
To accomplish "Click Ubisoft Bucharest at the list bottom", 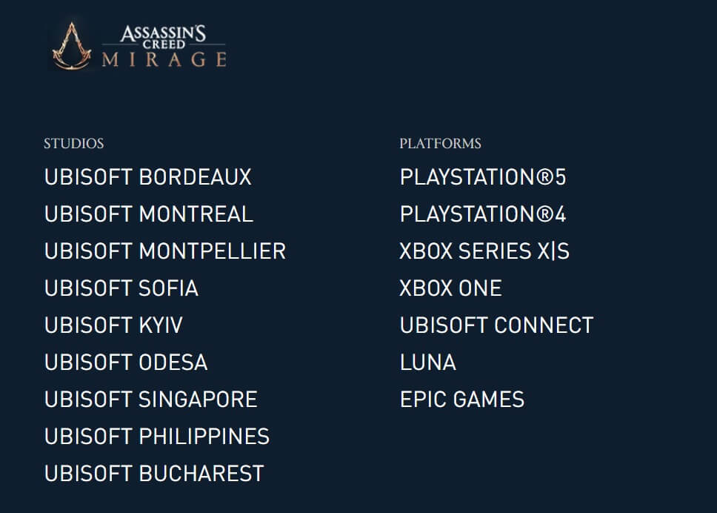I will coord(154,474).
